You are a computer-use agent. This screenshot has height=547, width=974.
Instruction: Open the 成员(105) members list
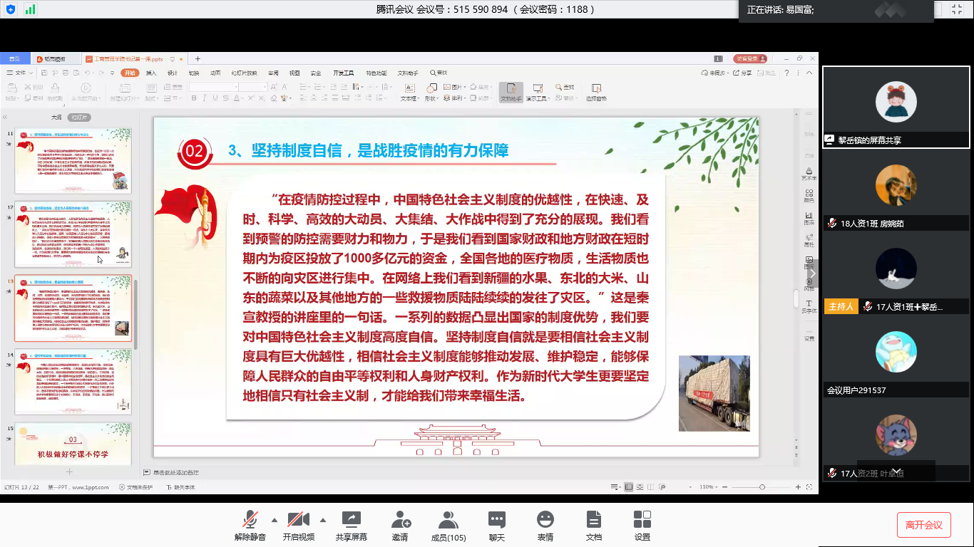click(448, 523)
